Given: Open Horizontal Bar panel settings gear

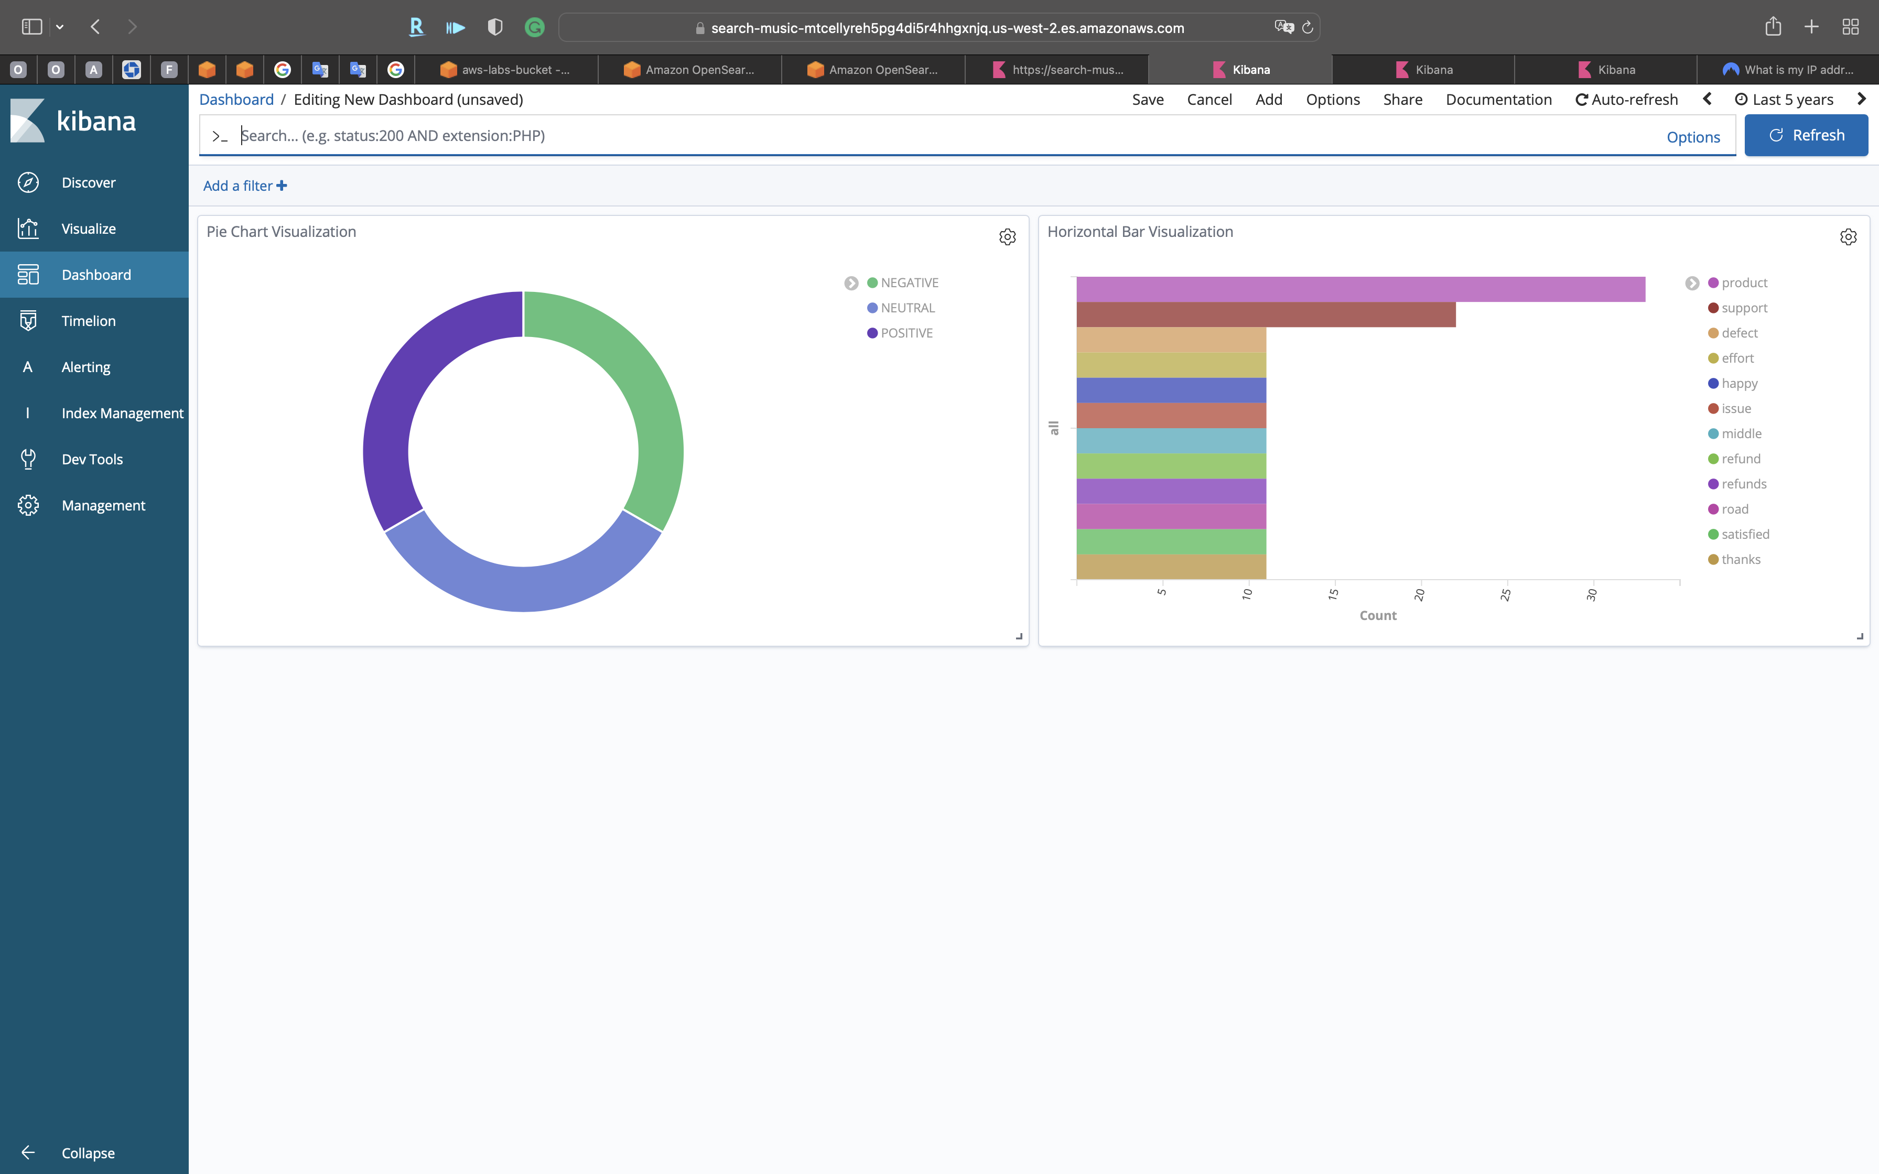Looking at the screenshot, I should [x=1848, y=237].
